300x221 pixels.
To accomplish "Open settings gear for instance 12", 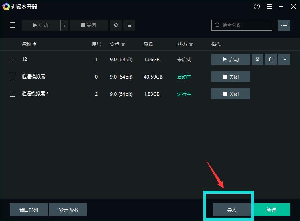I will 257,59.
